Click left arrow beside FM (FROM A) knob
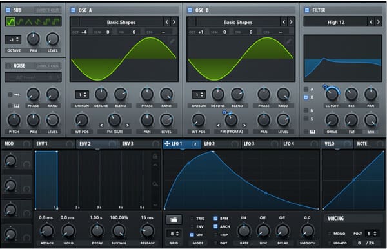The width and height of the screenshot is (387, 249). pos(219,125)
